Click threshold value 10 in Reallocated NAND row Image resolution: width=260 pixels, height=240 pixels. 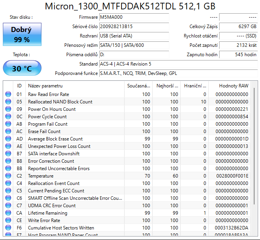click(204, 102)
